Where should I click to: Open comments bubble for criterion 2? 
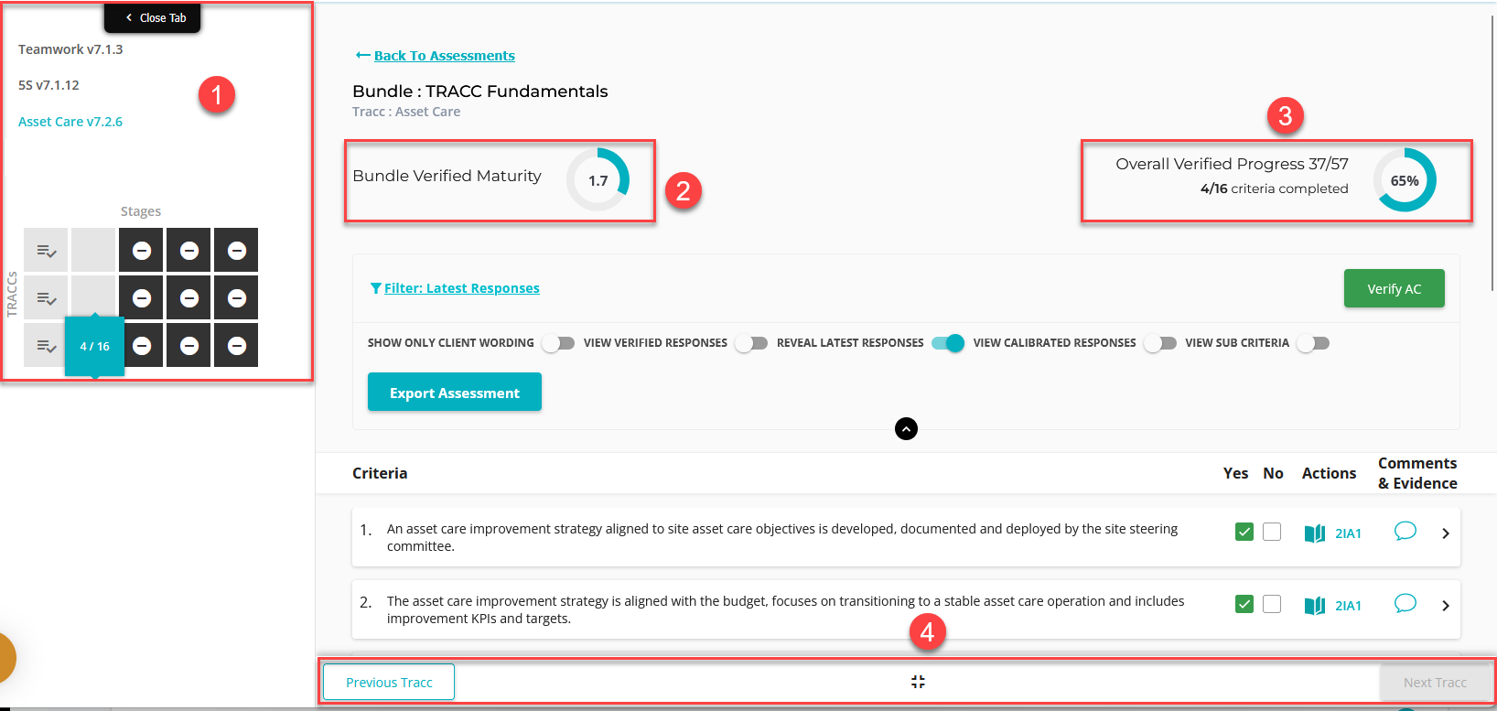tap(1405, 604)
